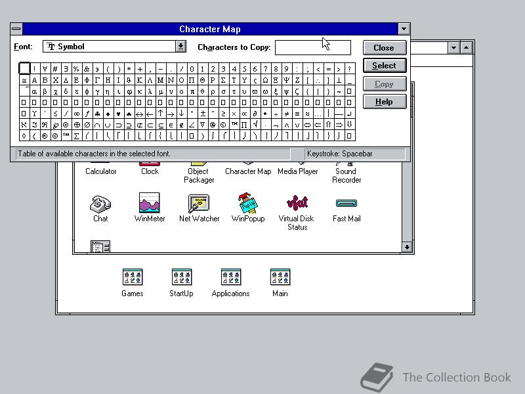Pick the not-equal sign character

(x=286, y=114)
